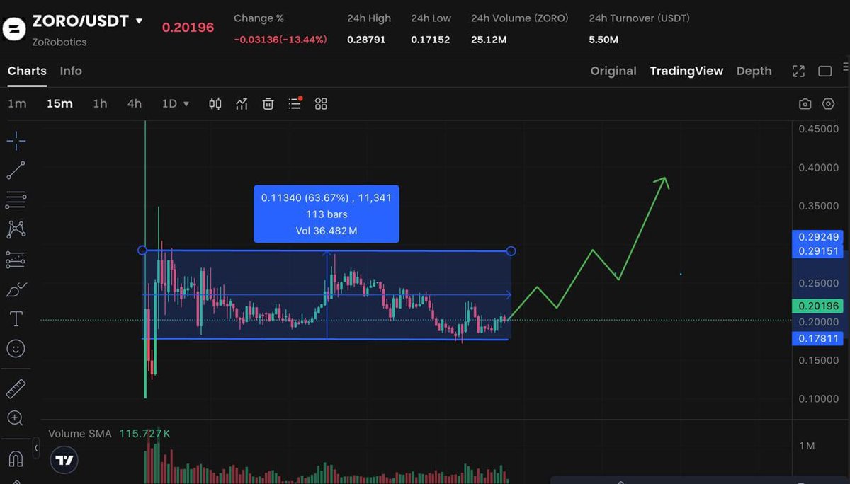Click the 0.17811 price axis label
850x484 pixels.
(819, 339)
